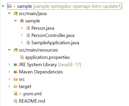Screen dimensions: 129x106
Task: Select the SampleApplication.java file label
Action: click(55, 43)
